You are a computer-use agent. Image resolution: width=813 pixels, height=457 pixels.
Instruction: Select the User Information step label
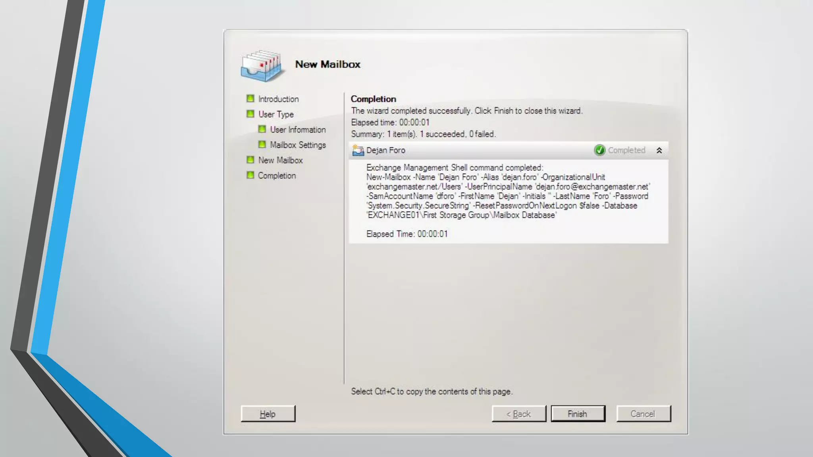[x=298, y=130]
